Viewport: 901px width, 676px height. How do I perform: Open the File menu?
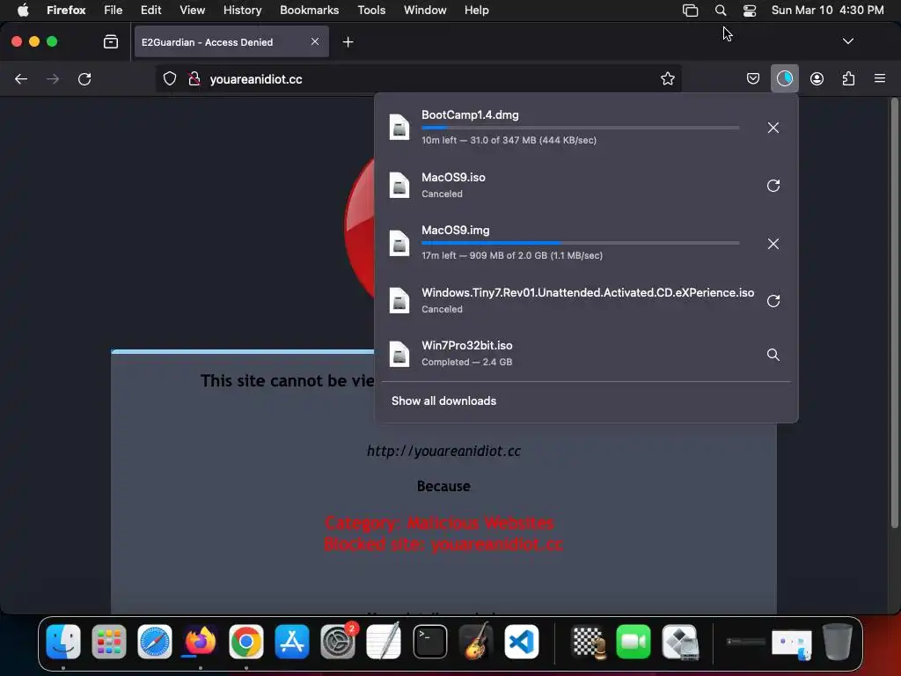click(x=114, y=11)
